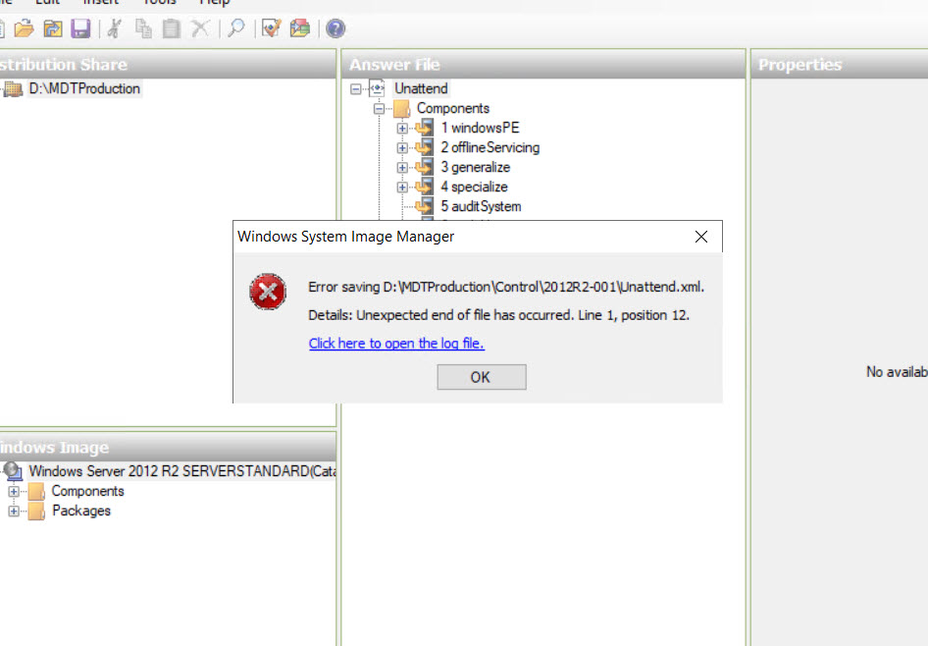Viewport: 928px width, 646px height.
Task: Select the Cut scissors icon
Action: point(113,28)
